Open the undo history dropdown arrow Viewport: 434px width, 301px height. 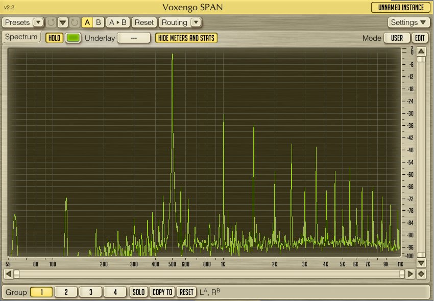coord(63,22)
